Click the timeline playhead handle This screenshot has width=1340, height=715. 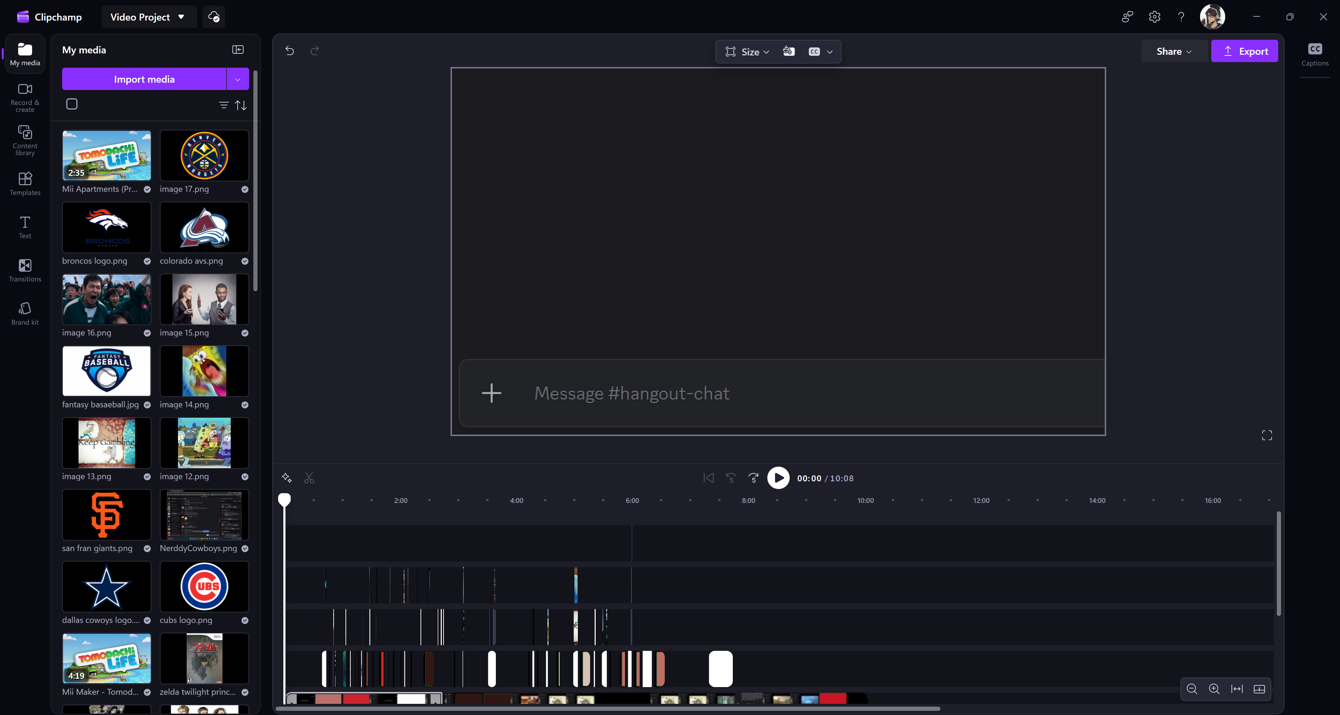(x=284, y=500)
